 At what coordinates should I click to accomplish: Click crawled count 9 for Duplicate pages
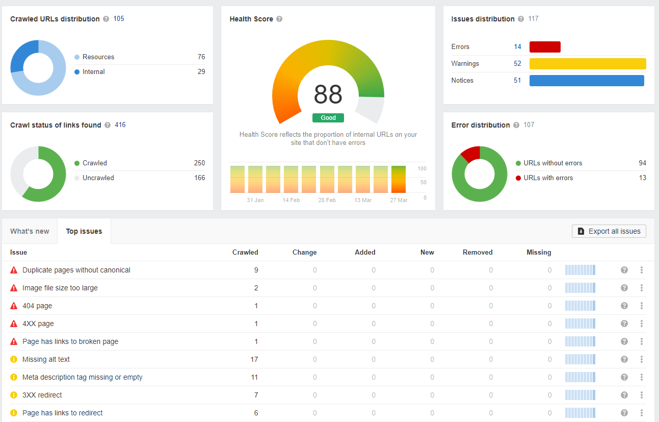[x=256, y=270]
